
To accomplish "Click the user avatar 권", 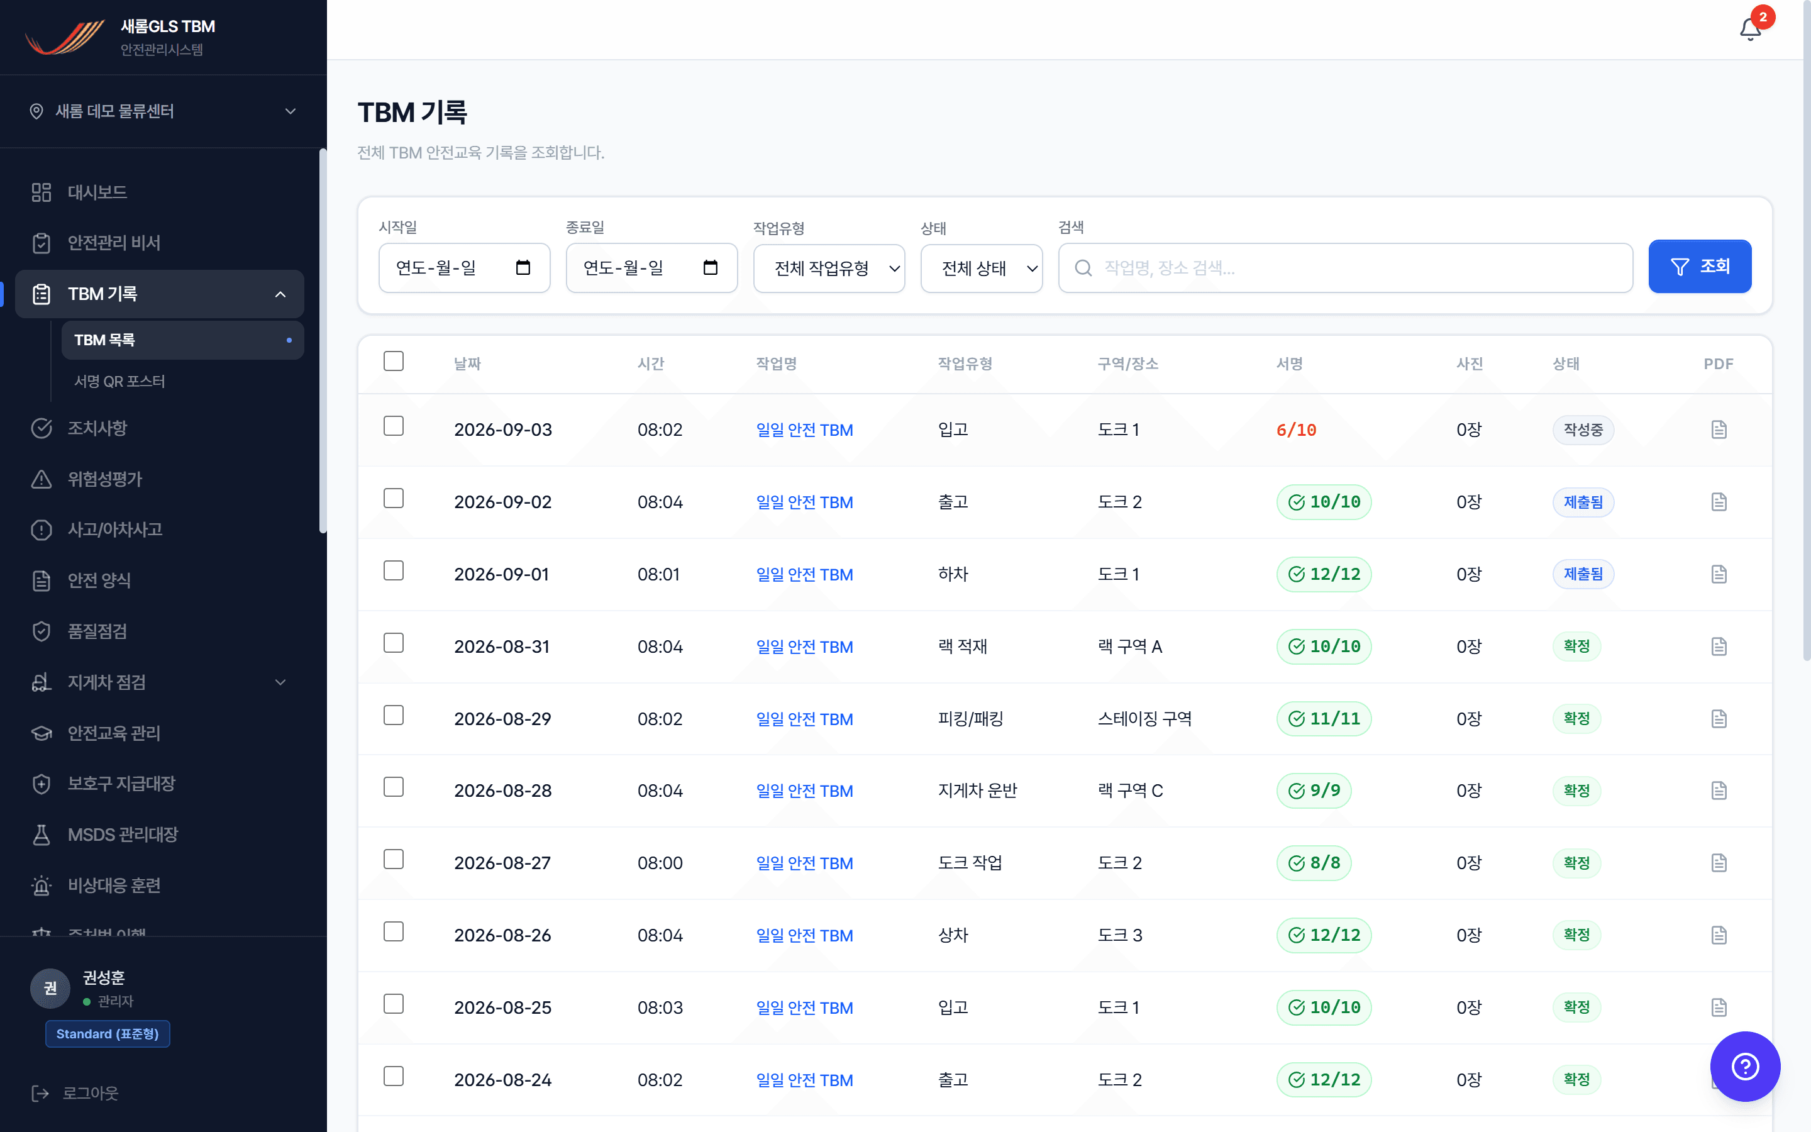I will (x=50, y=988).
